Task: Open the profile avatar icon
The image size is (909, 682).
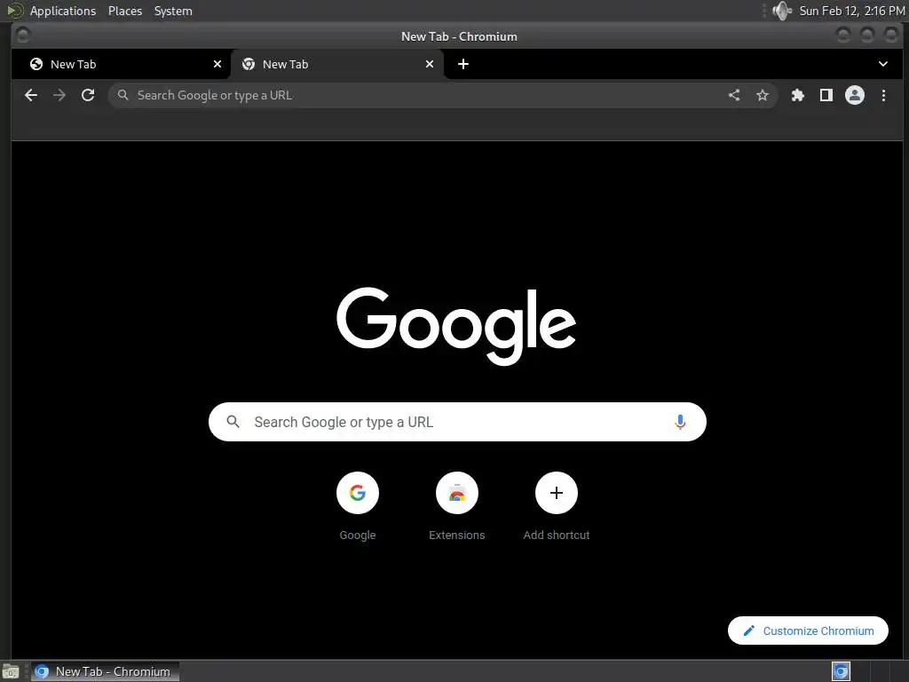Action: (x=855, y=95)
